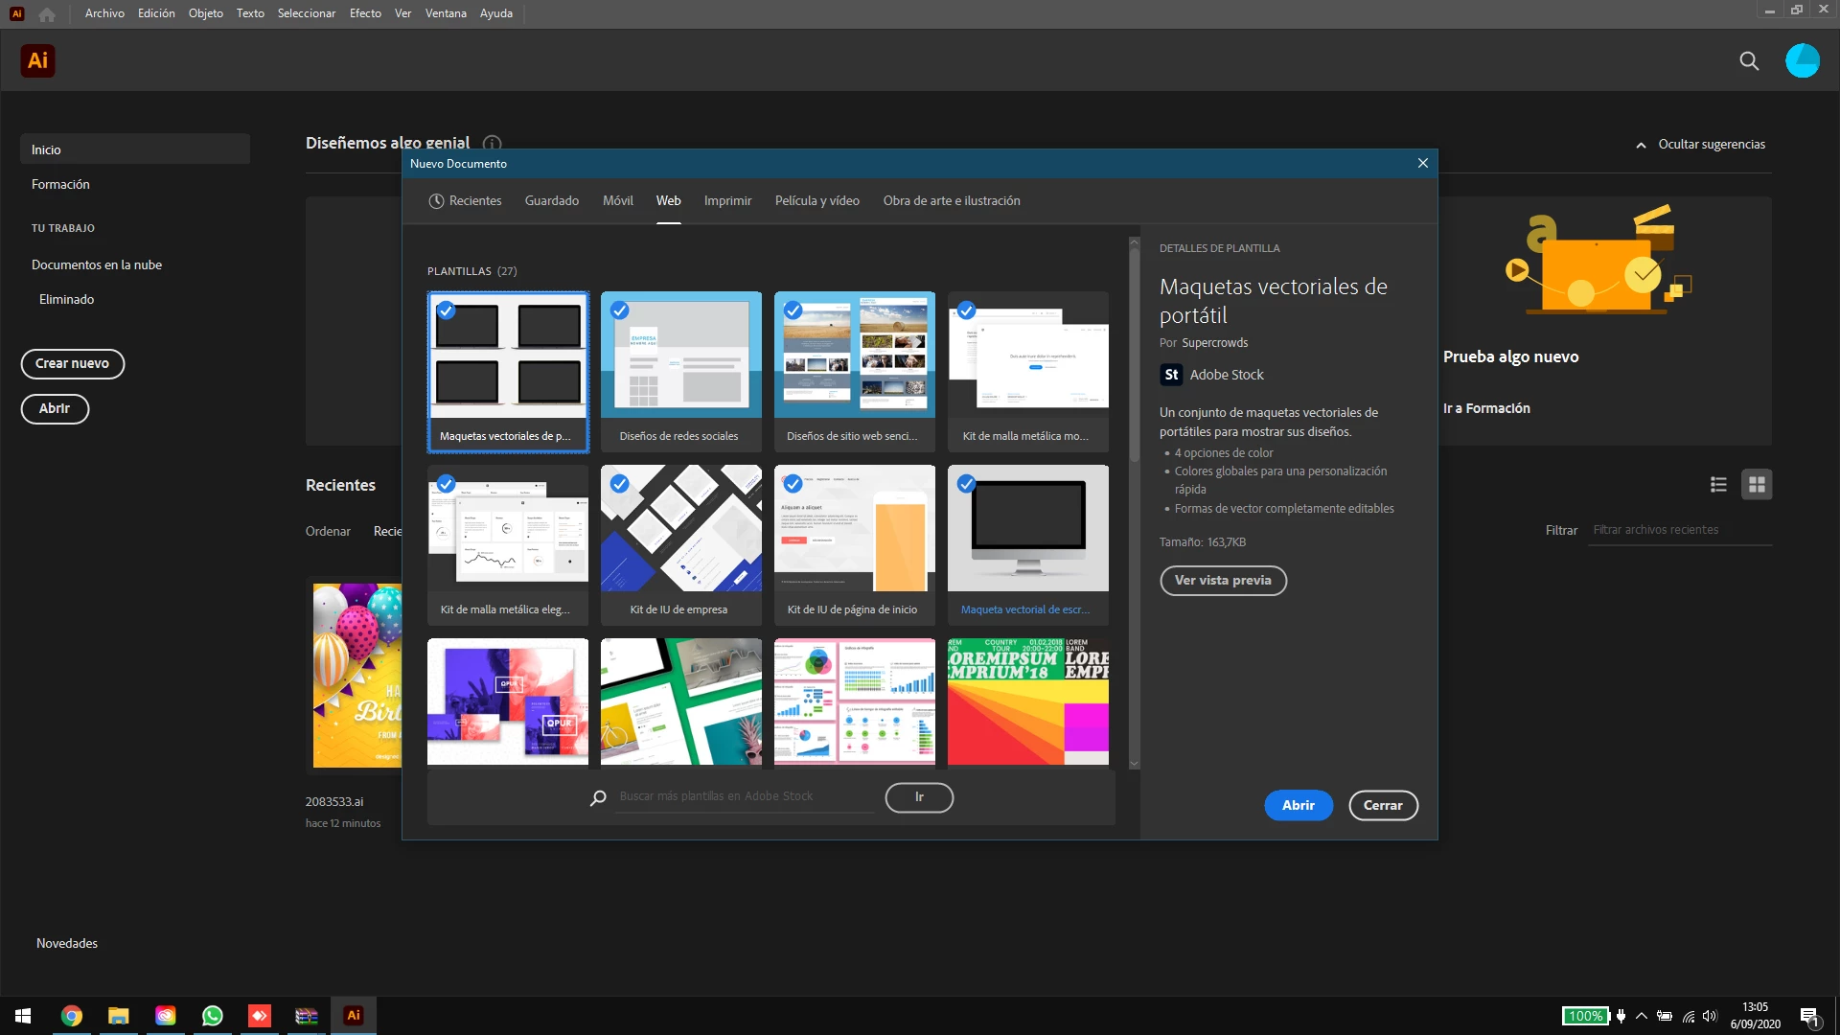1840x1035 pixels.
Task: Click the Adobe Stock template search field
Action: 743,797
